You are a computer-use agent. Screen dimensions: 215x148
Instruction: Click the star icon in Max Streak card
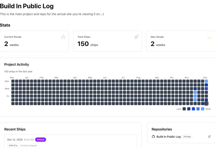(x=209, y=37)
